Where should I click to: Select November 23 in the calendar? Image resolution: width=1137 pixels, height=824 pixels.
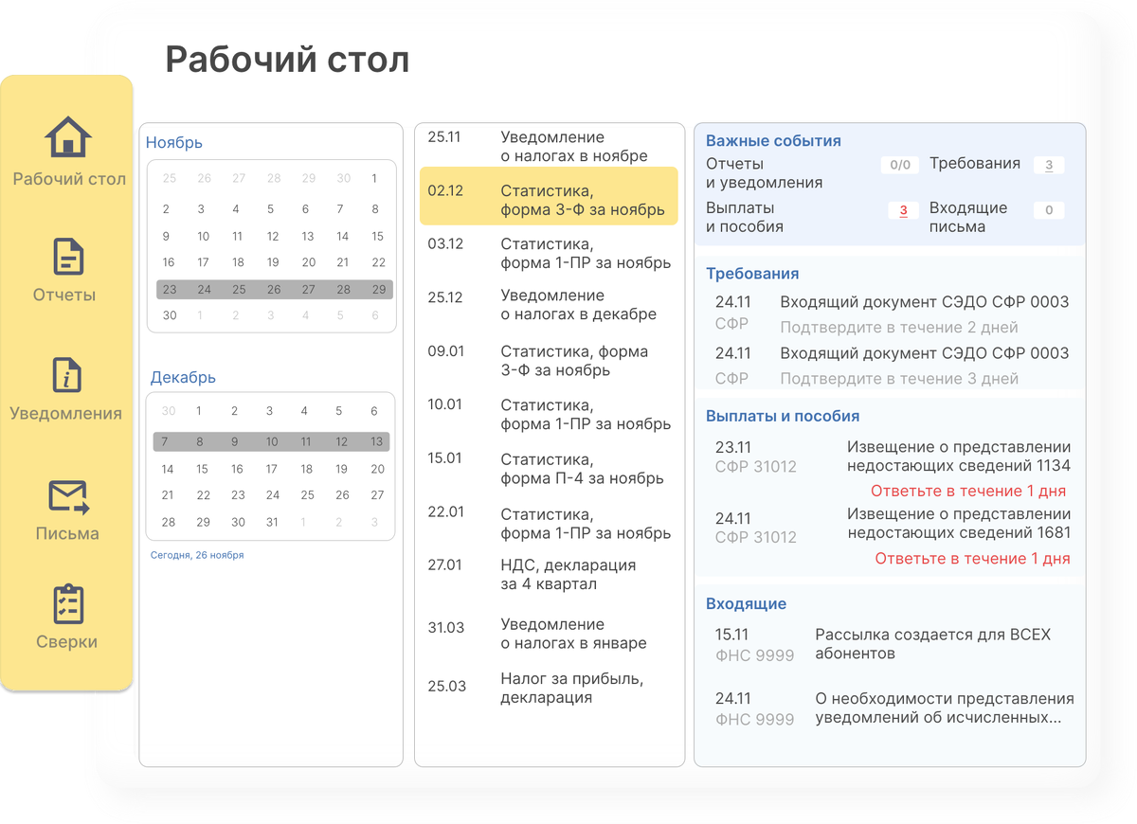[170, 290]
